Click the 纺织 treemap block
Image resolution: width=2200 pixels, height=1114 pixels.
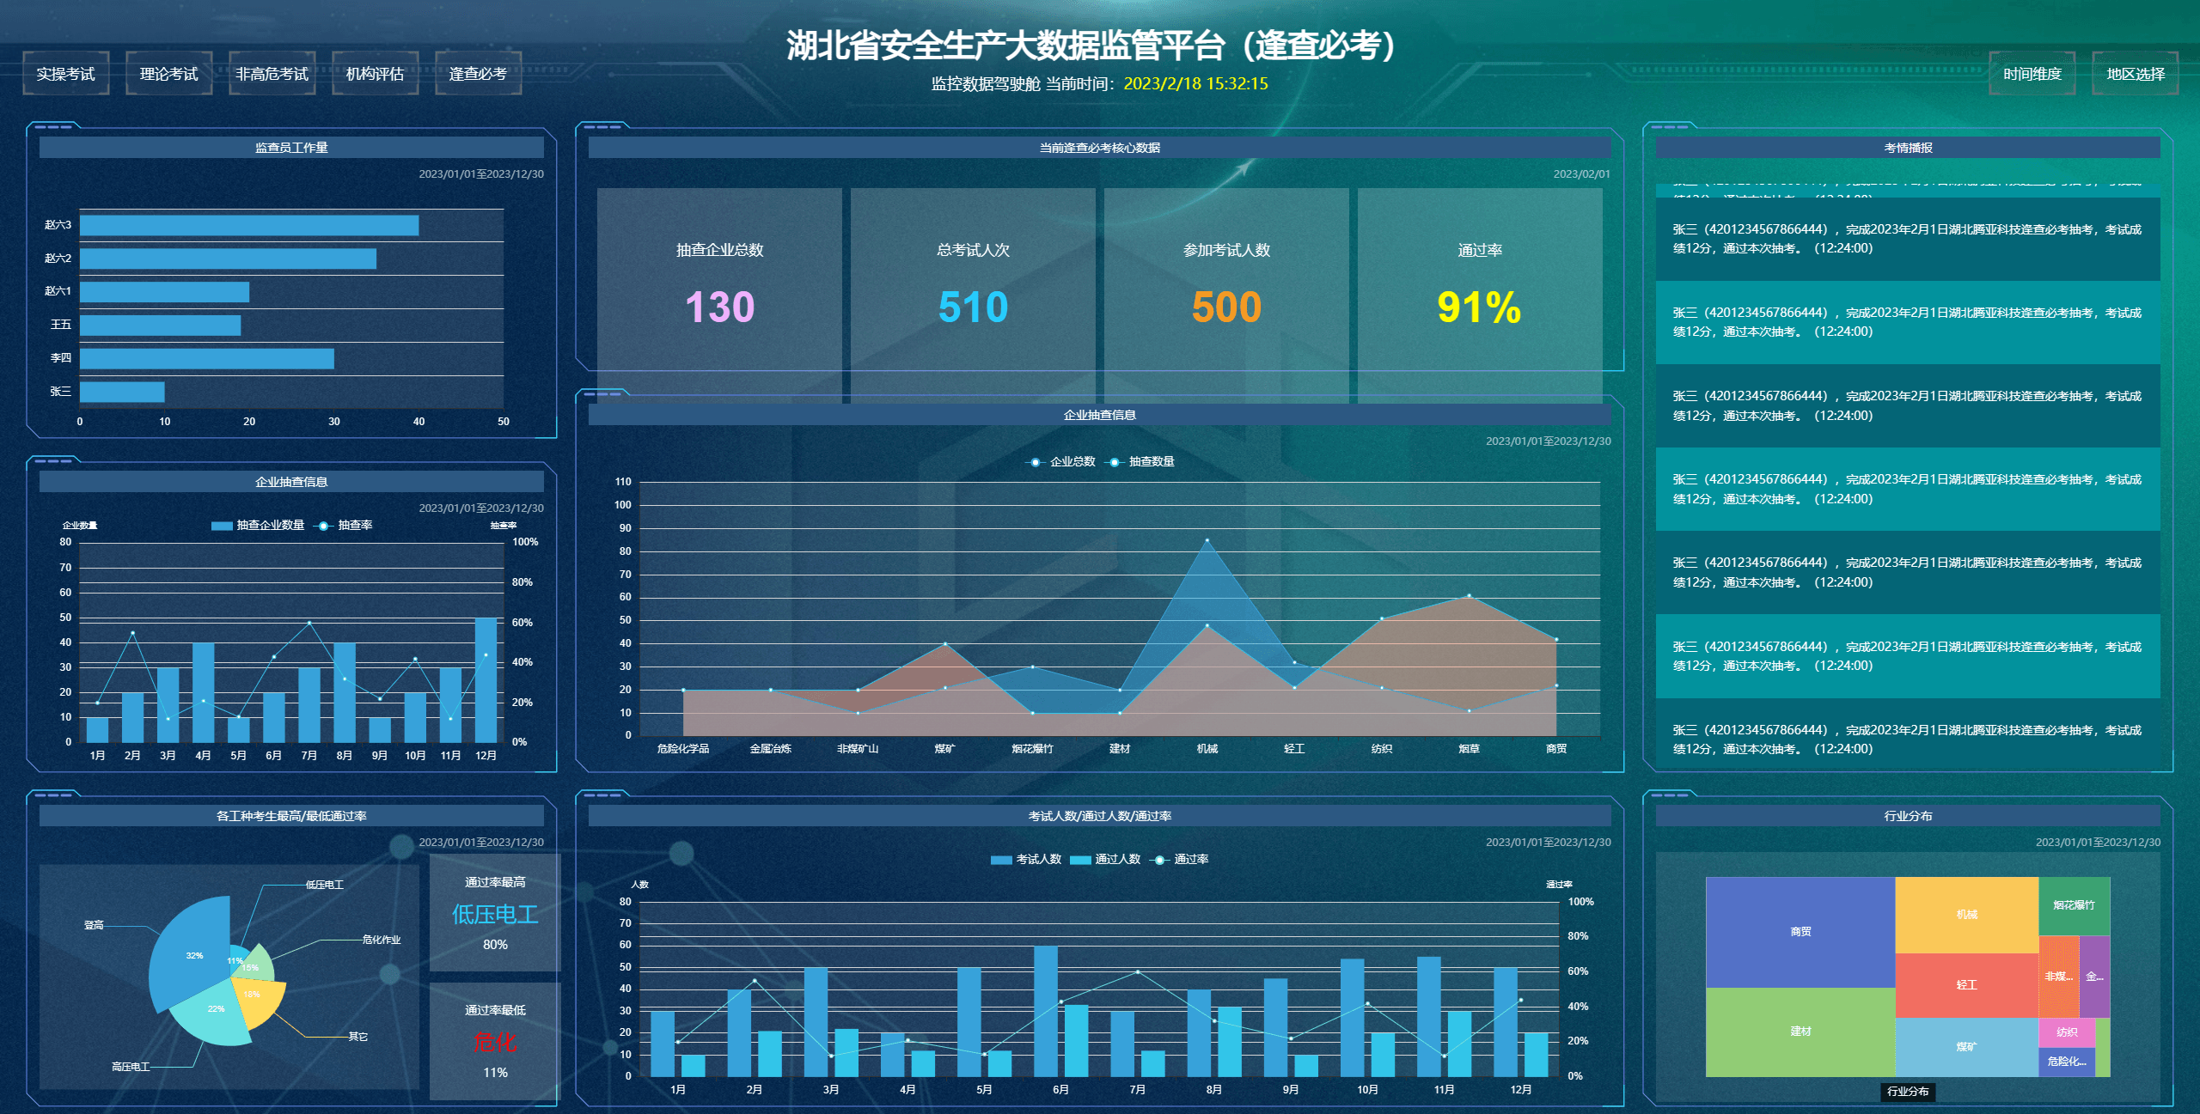tap(2067, 1032)
